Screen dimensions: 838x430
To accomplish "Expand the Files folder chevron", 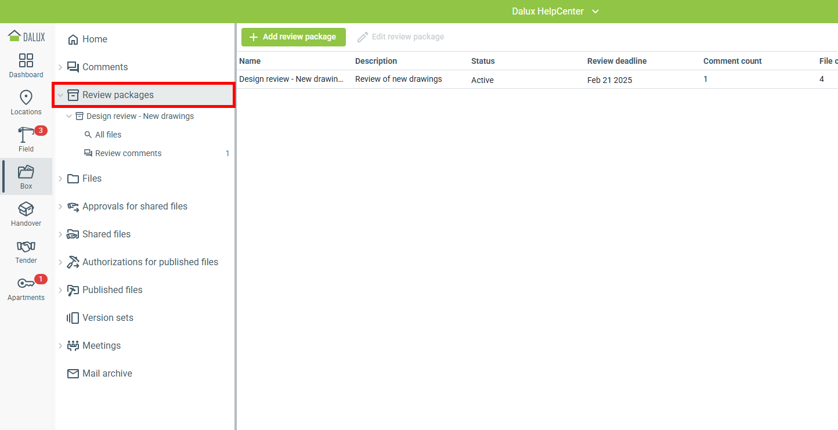I will (x=60, y=179).
